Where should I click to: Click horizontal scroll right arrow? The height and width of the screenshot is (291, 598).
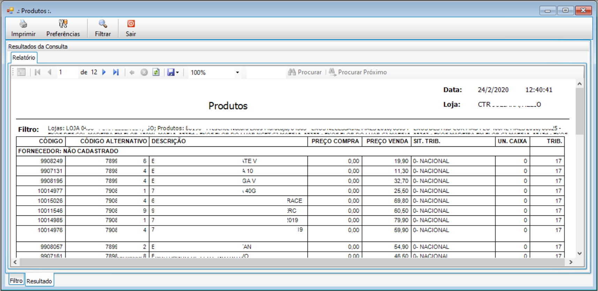coord(571,262)
